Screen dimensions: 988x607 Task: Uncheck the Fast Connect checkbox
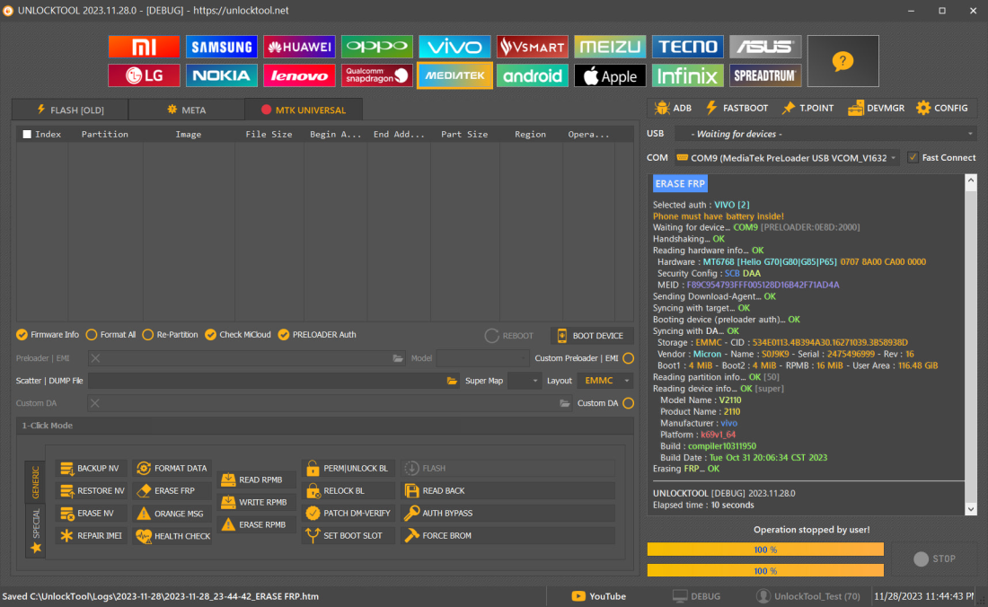(913, 157)
